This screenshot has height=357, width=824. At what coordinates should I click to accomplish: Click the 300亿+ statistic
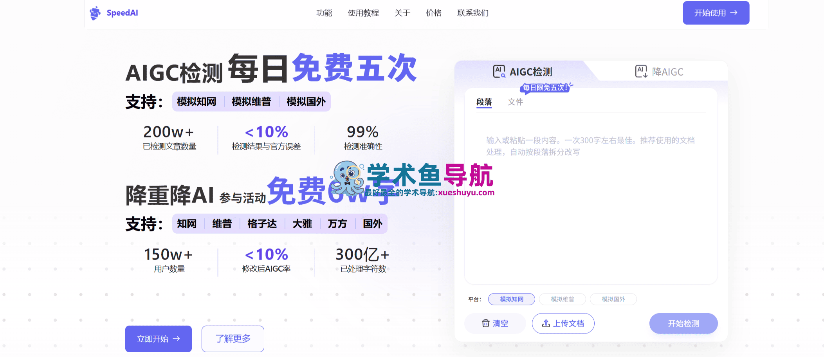click(363, 260)
